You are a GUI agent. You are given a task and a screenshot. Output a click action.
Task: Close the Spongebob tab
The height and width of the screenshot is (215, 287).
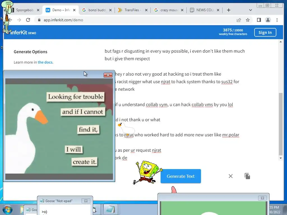click(38, 10)
